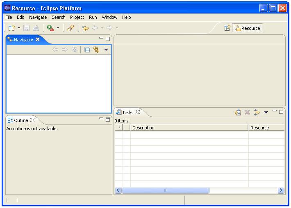Screen dimensions: 291x208
Task: Click the Save toolbar icon
Action: point(26,28)
